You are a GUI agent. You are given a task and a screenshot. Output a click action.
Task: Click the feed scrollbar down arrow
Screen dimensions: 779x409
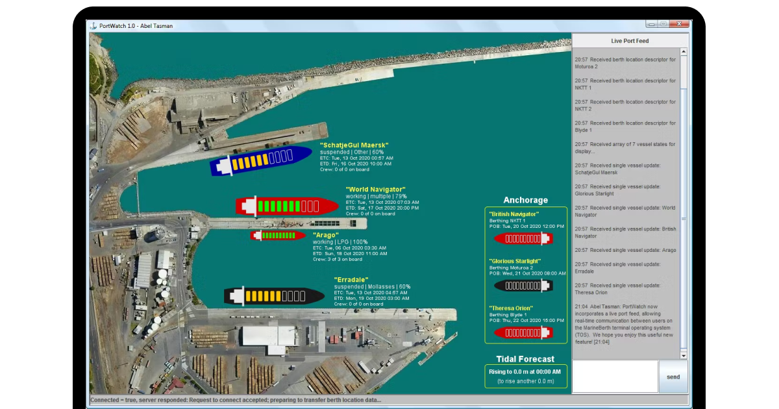[x=684, y=356]
